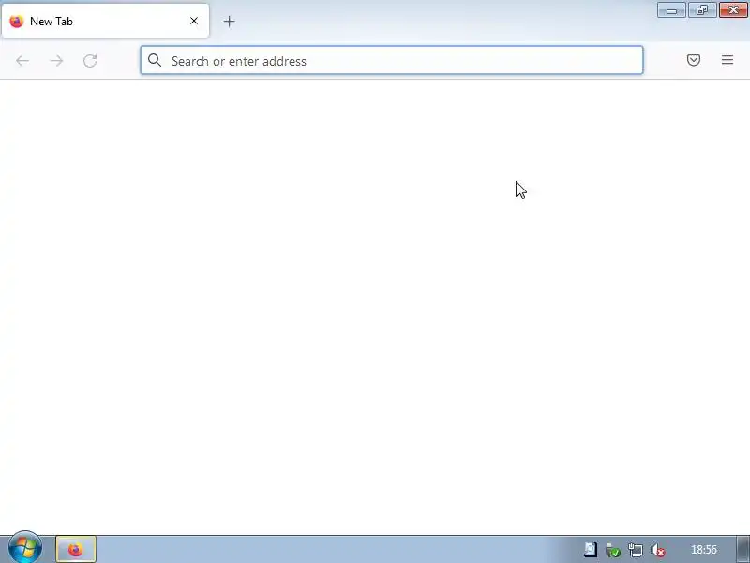Image resolution: width=750 pixels, height=563 pixels.
Task: Close the Firefox window
Action: pos(733,10)
